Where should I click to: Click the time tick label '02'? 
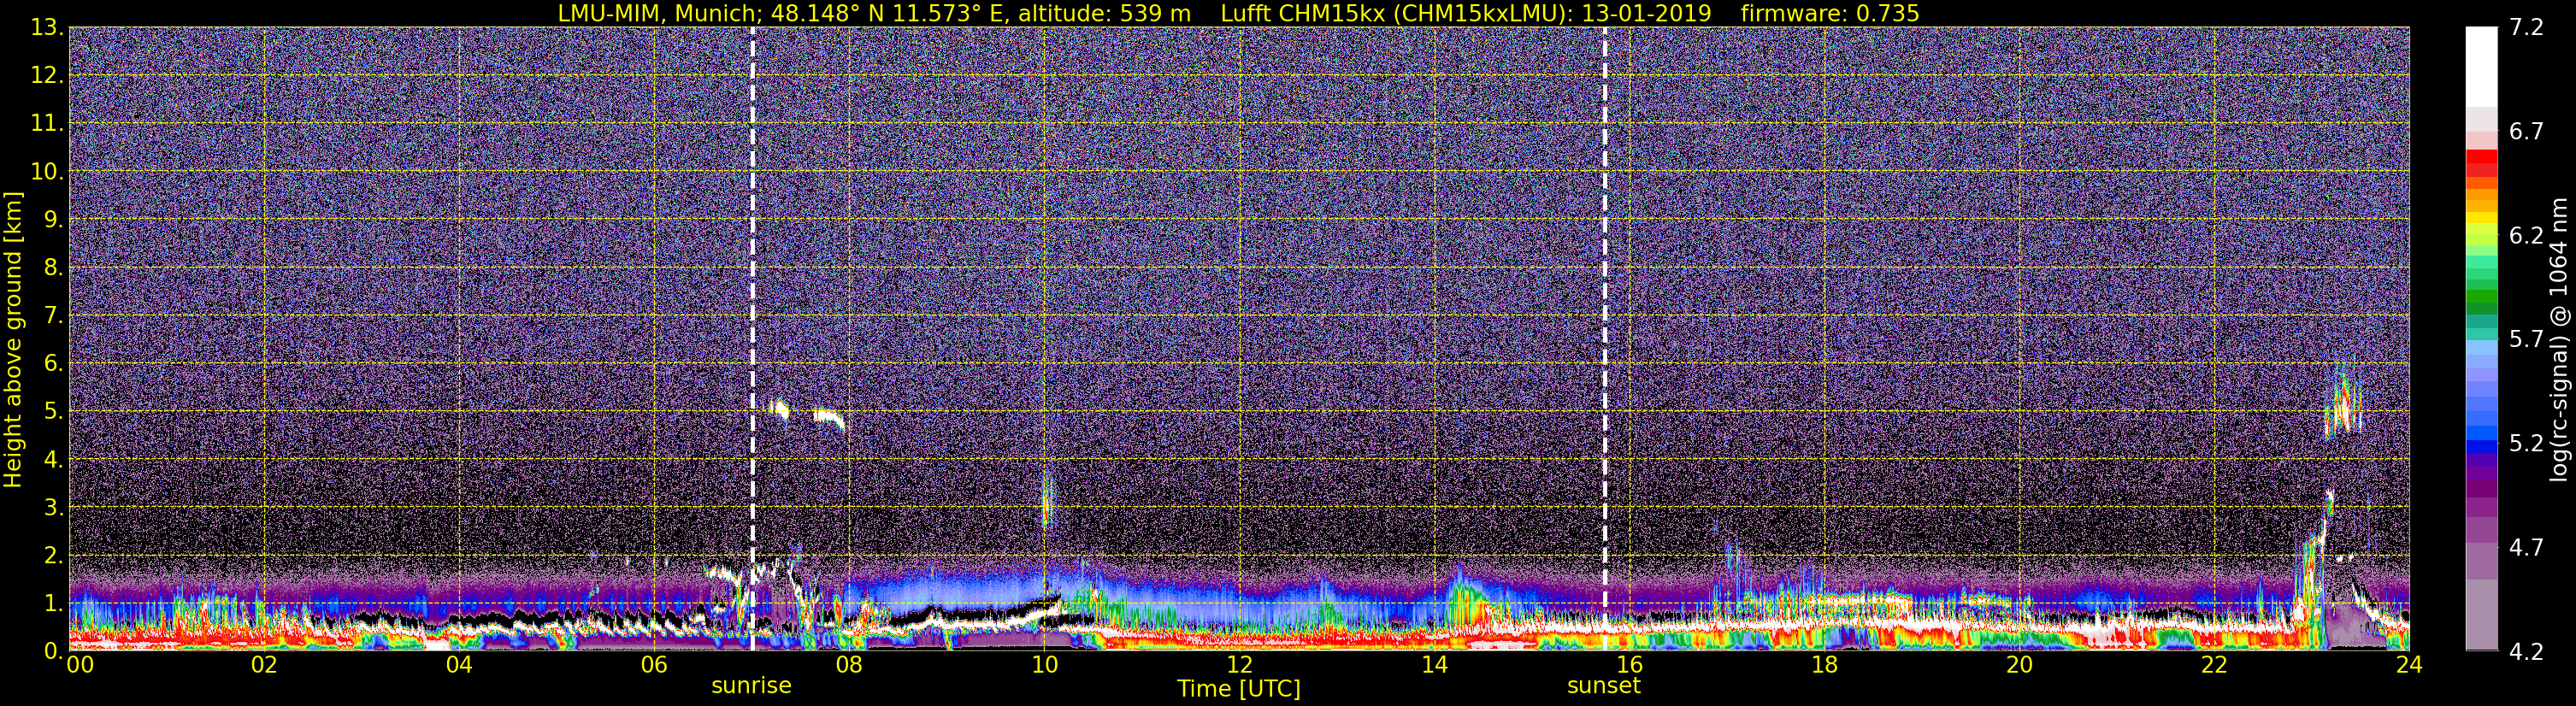[x=264, y=666]
